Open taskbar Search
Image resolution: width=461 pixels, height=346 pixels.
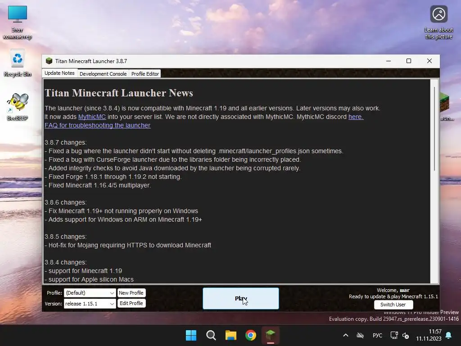tap(211, 335)
